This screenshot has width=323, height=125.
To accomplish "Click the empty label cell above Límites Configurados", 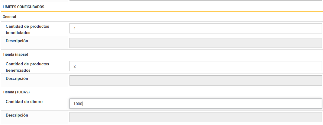I will (34, 1).
